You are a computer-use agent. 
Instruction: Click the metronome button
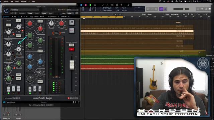pyautogui.click(x=165, y=9)
